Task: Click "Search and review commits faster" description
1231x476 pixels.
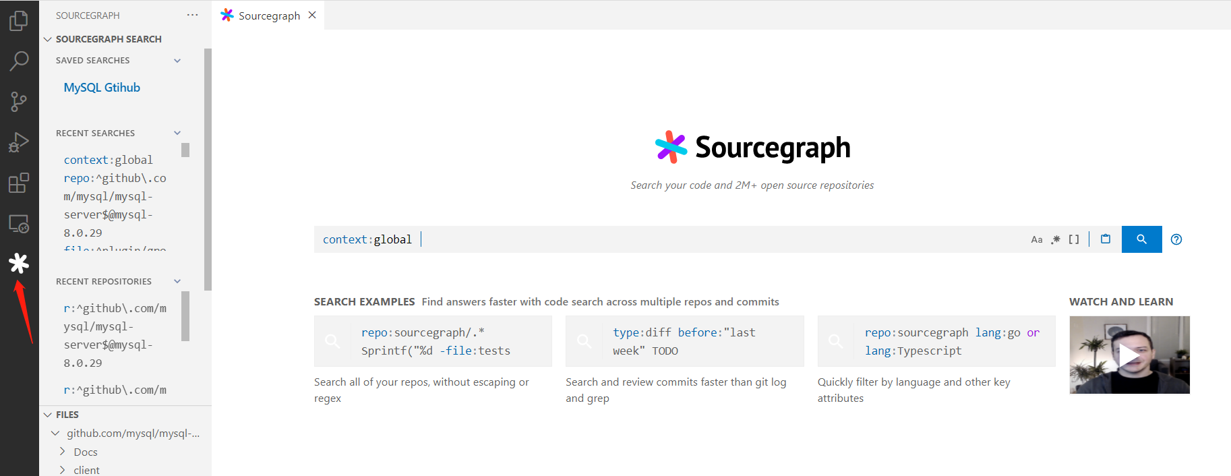Action: (x=676, y=390)
